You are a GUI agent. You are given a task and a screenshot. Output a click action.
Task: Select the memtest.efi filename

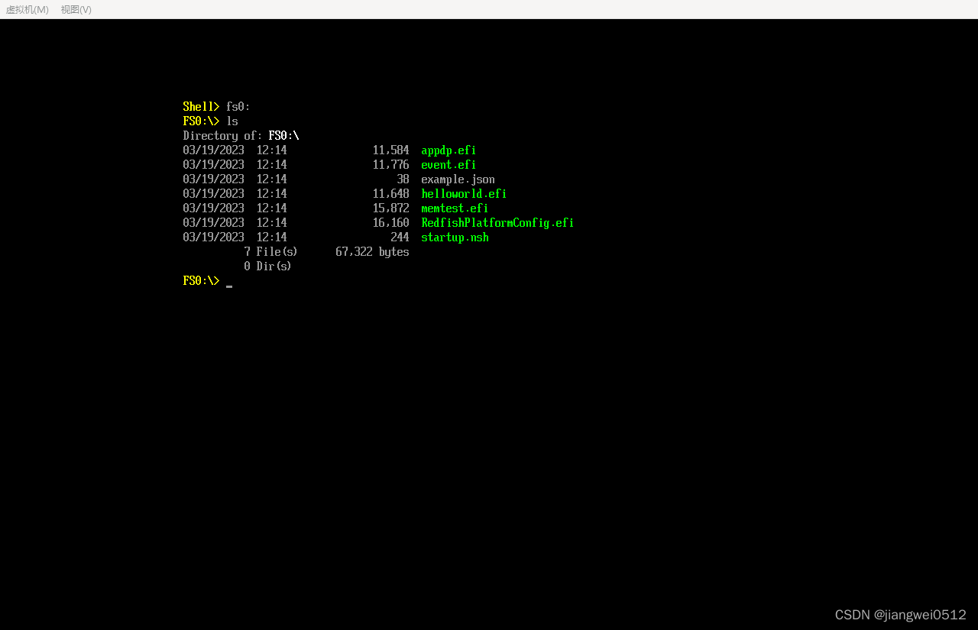point(455,208)
